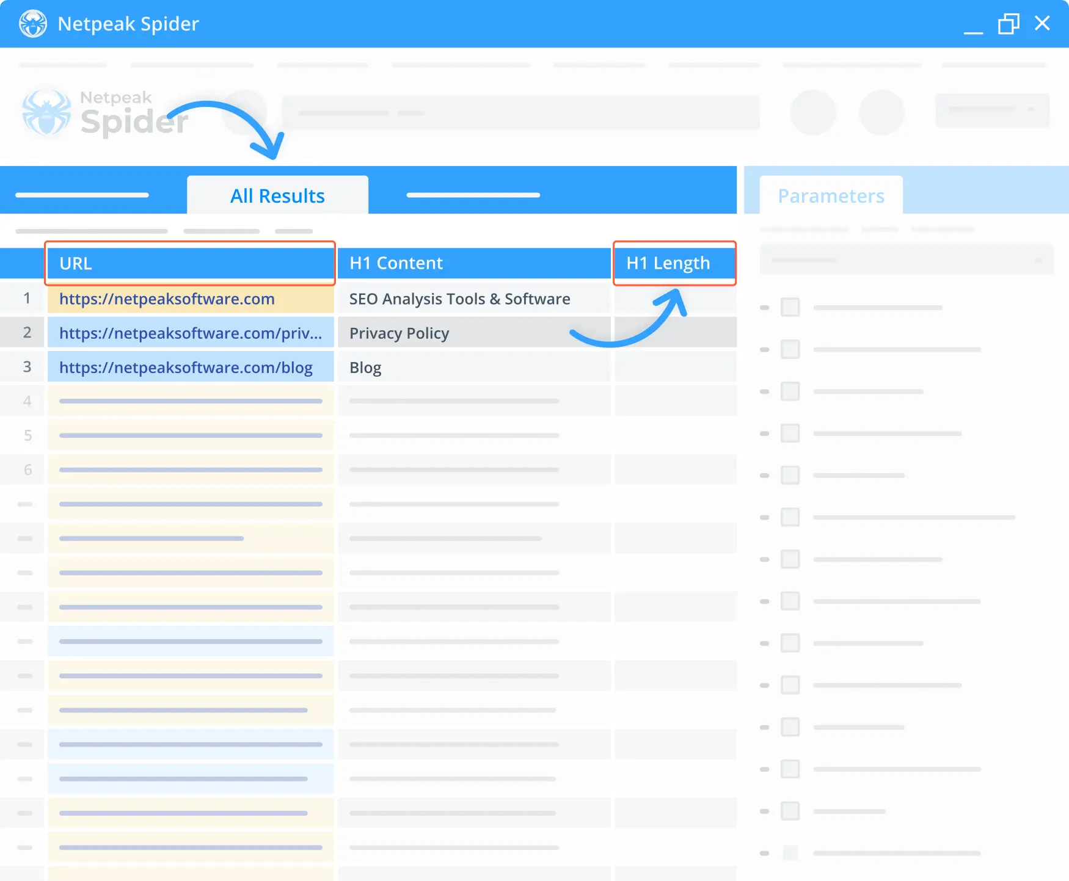
Task: Click the H1 Content column header
Action: [474, 263]
